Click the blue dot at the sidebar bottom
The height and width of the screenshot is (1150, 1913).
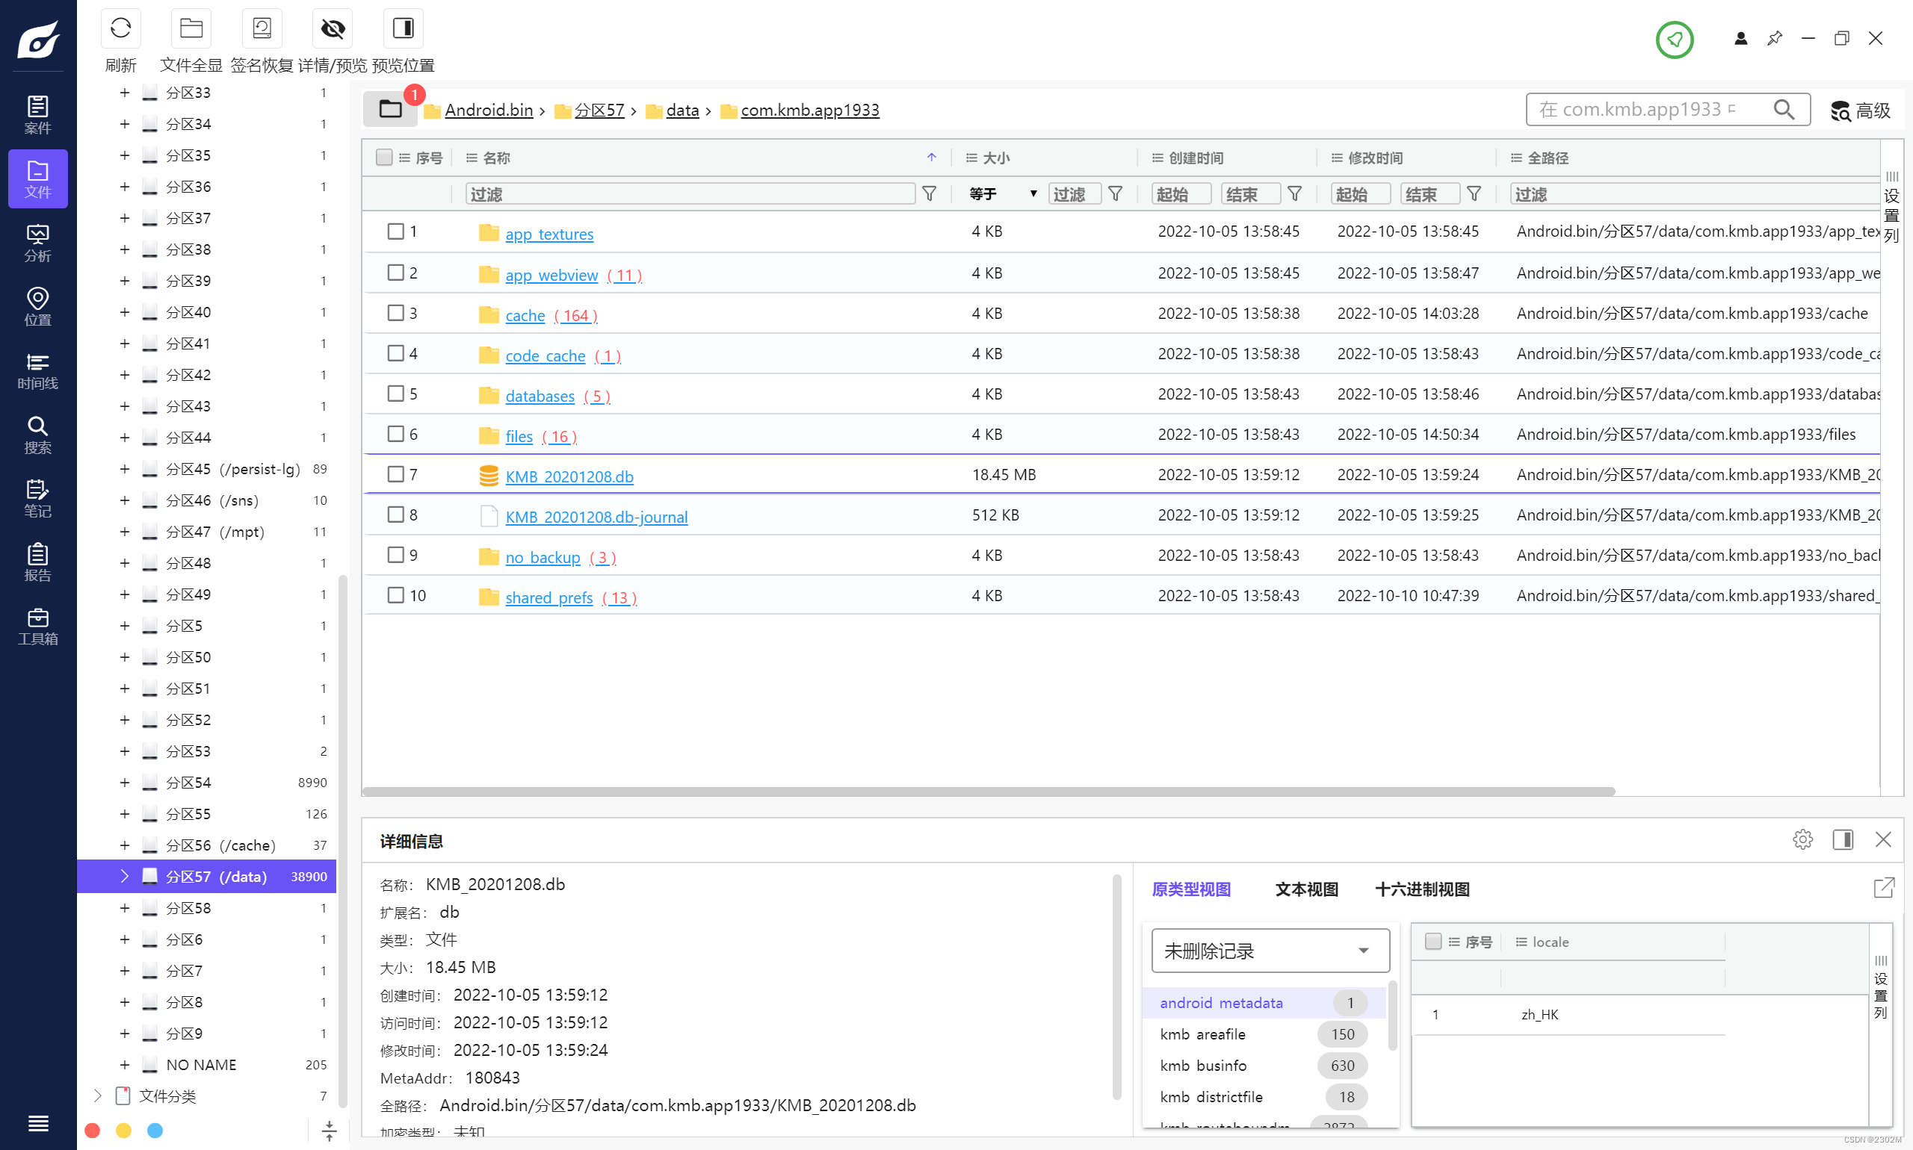(155, 1131)
